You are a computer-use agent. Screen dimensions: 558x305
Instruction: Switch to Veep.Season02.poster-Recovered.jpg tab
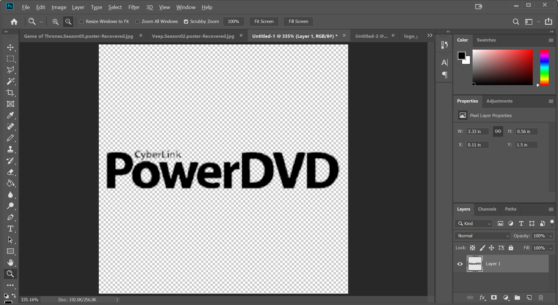pyautogui.click(x=193, y=36)
